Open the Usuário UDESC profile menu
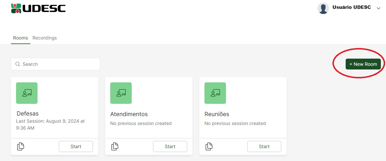Image resolution: width=386 pixels, height=161 pixels. pos(351,7)
